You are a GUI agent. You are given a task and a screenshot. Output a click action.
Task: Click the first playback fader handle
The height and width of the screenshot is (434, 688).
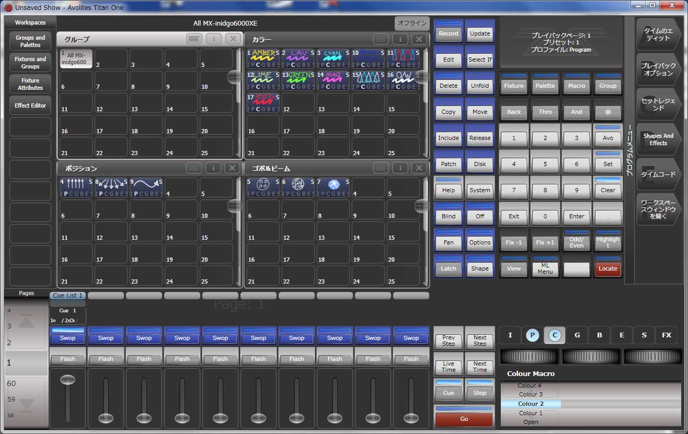pyautogui.click(x=68, y=380)
